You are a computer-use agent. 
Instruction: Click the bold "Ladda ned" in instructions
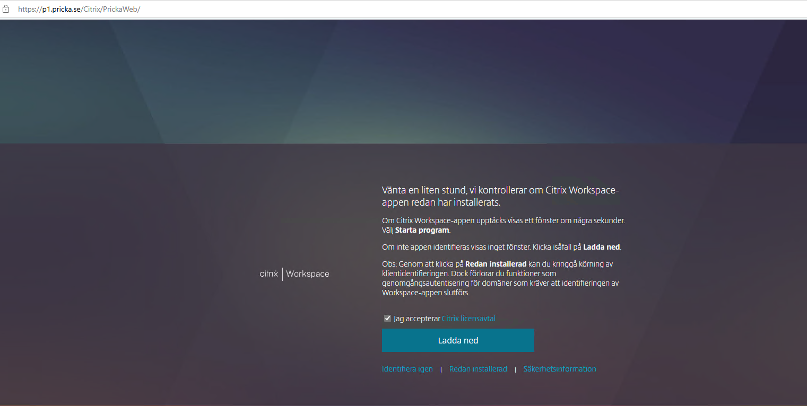coord(601,247)
